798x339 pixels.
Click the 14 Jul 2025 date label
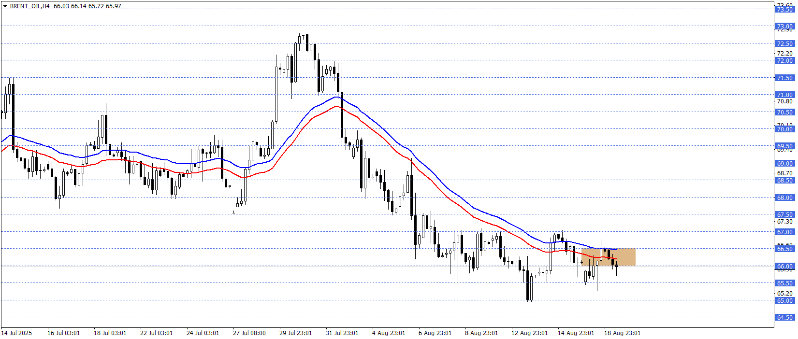[x=16, y=333]
